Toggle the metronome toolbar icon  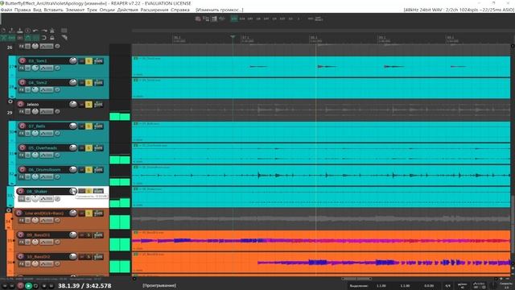coord(51,31)
